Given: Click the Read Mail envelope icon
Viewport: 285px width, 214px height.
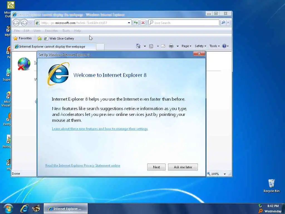Looking at the screenshot, I should click(x=163, y=46).
